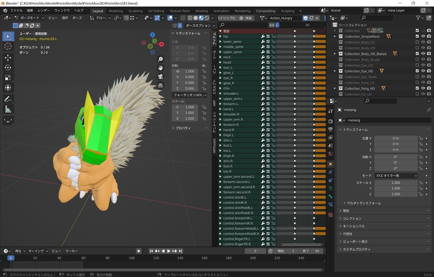Switch to the Modeling workspace tab
The width and height of the screenshot is (434, 277).
coord(116,11)
